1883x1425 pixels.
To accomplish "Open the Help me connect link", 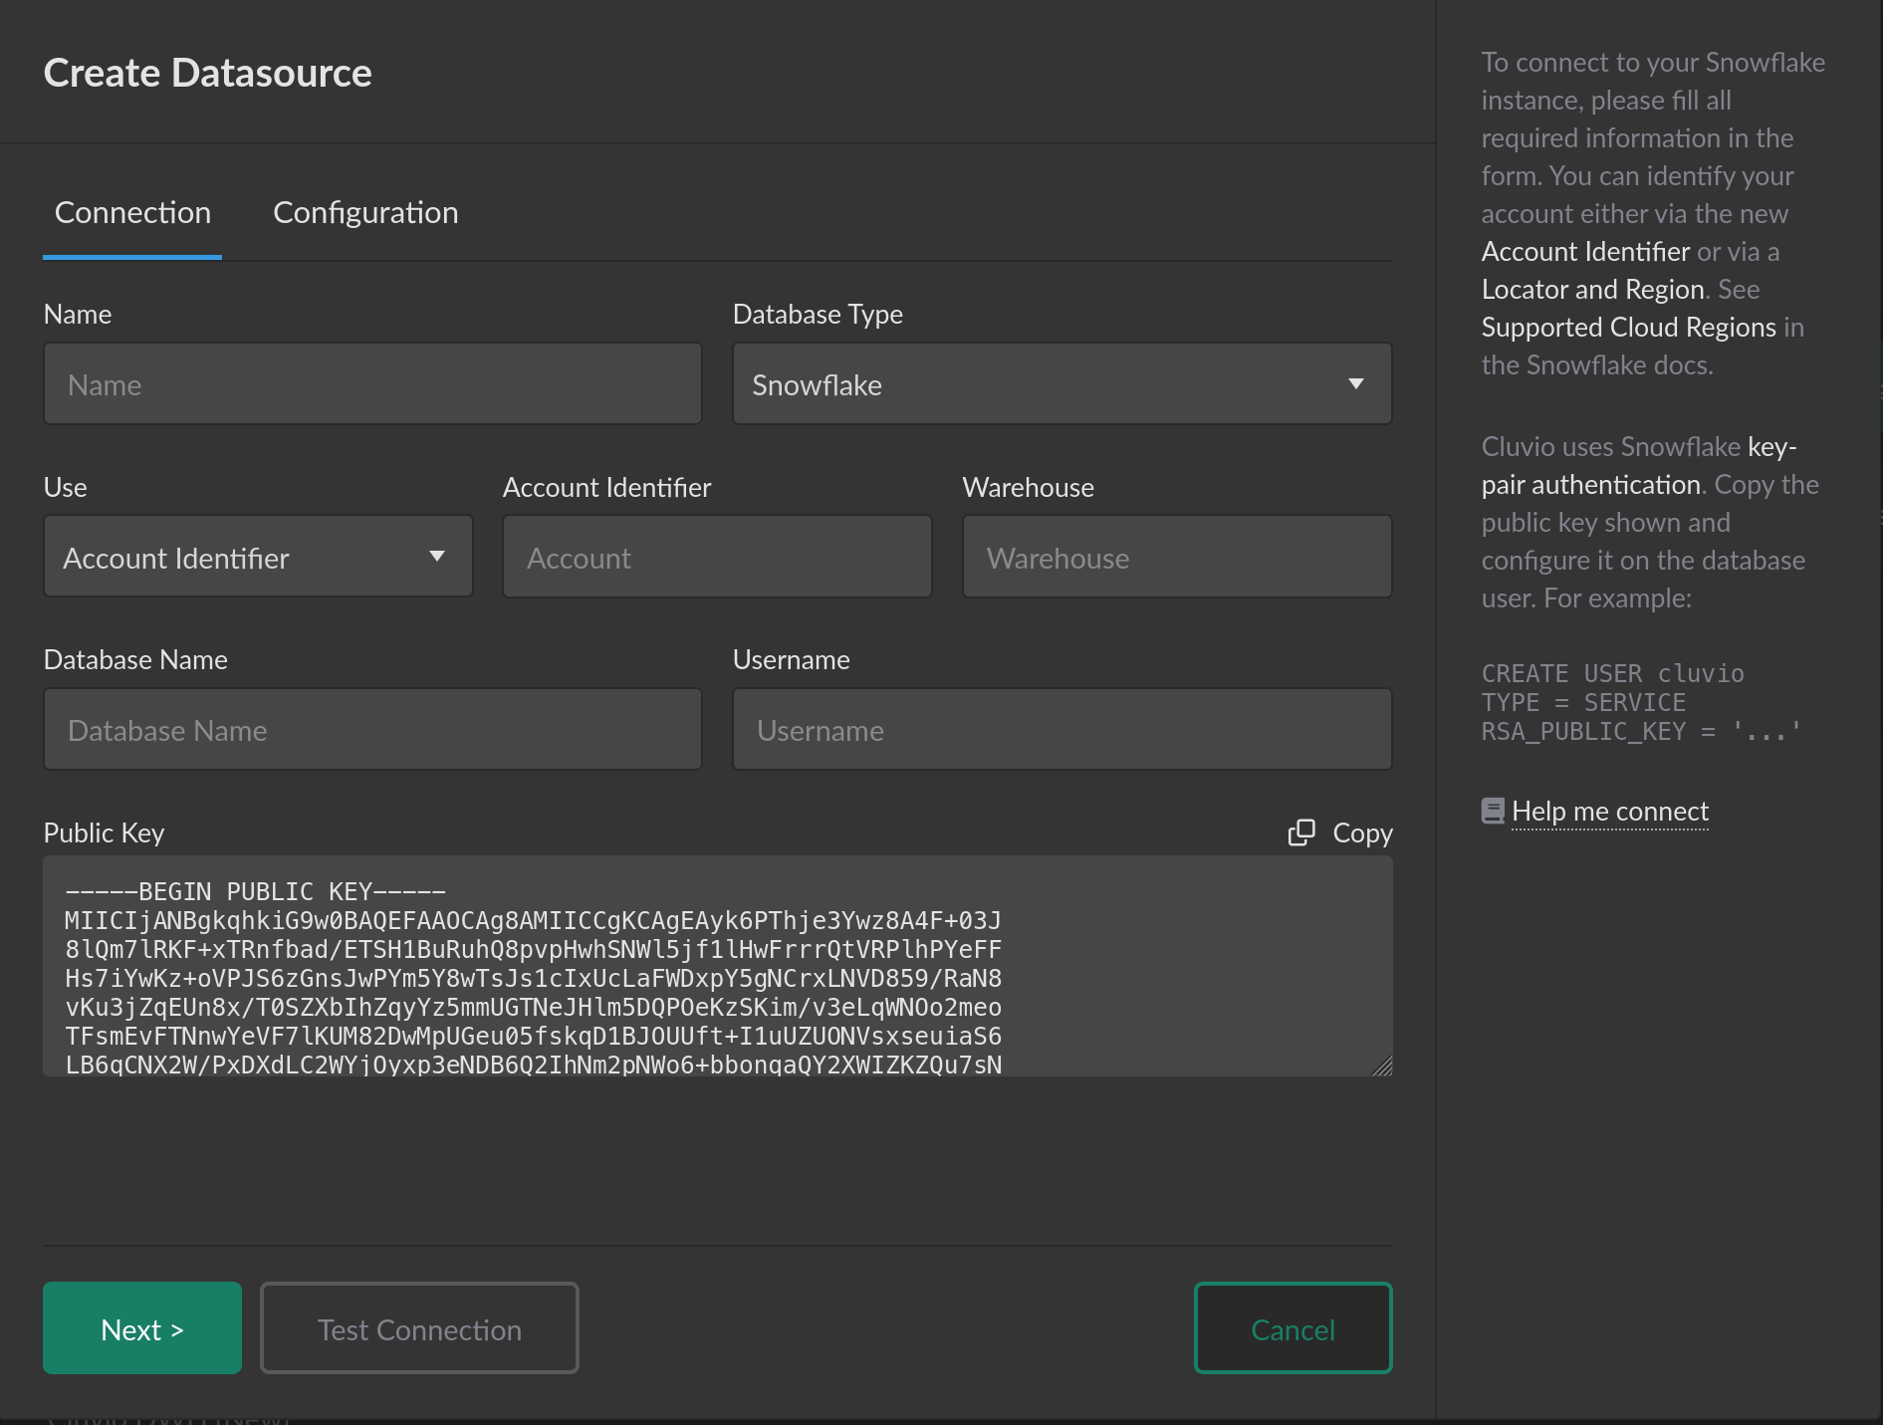I will pos(1609,812).
